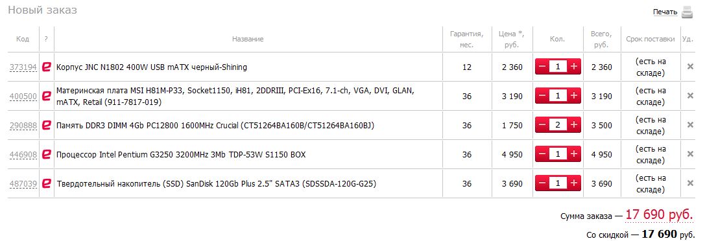Click the question mark column header

tap(46, 39)
